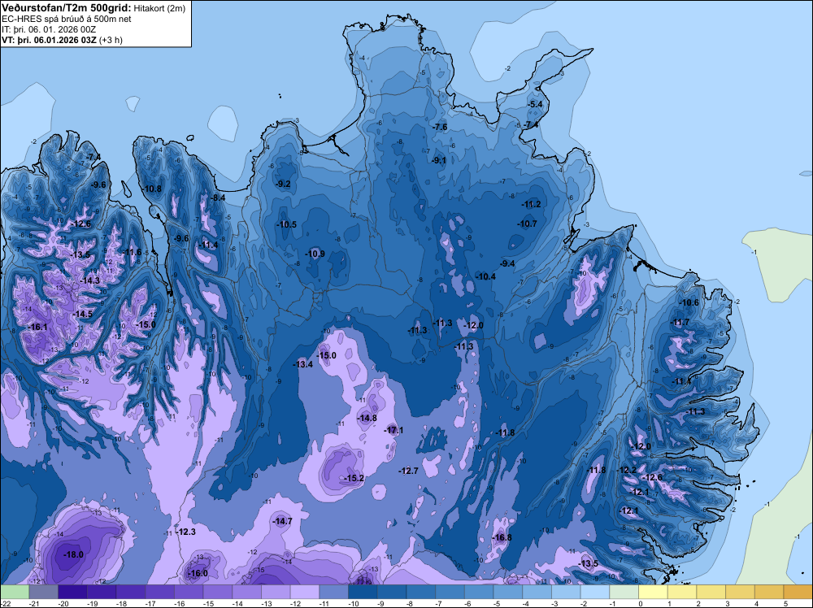
Task: Click the -11.2 temperature reading
Action: pyautogui.click(x=532, y=204)
